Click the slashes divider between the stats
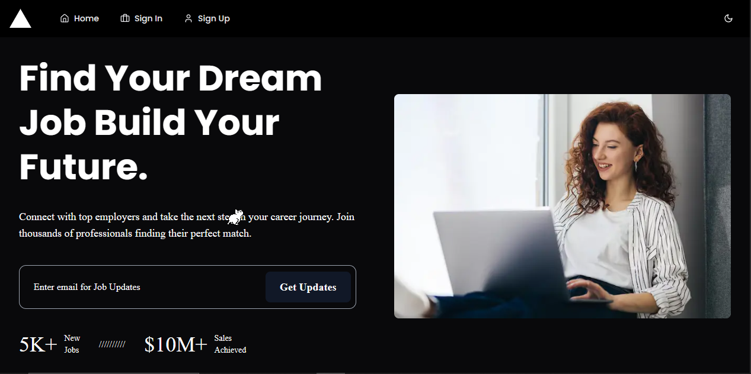Screen dimensions: 751x374 tap(112, 344)
